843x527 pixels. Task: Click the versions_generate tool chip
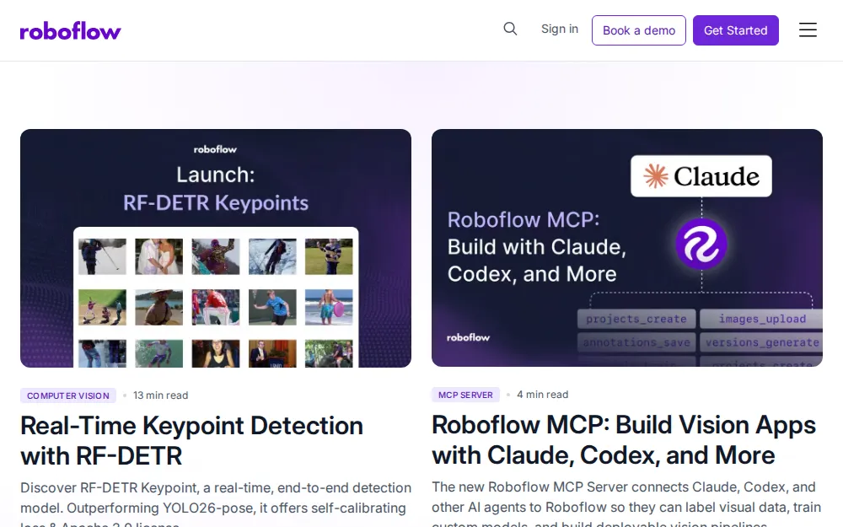click(761, 342)
